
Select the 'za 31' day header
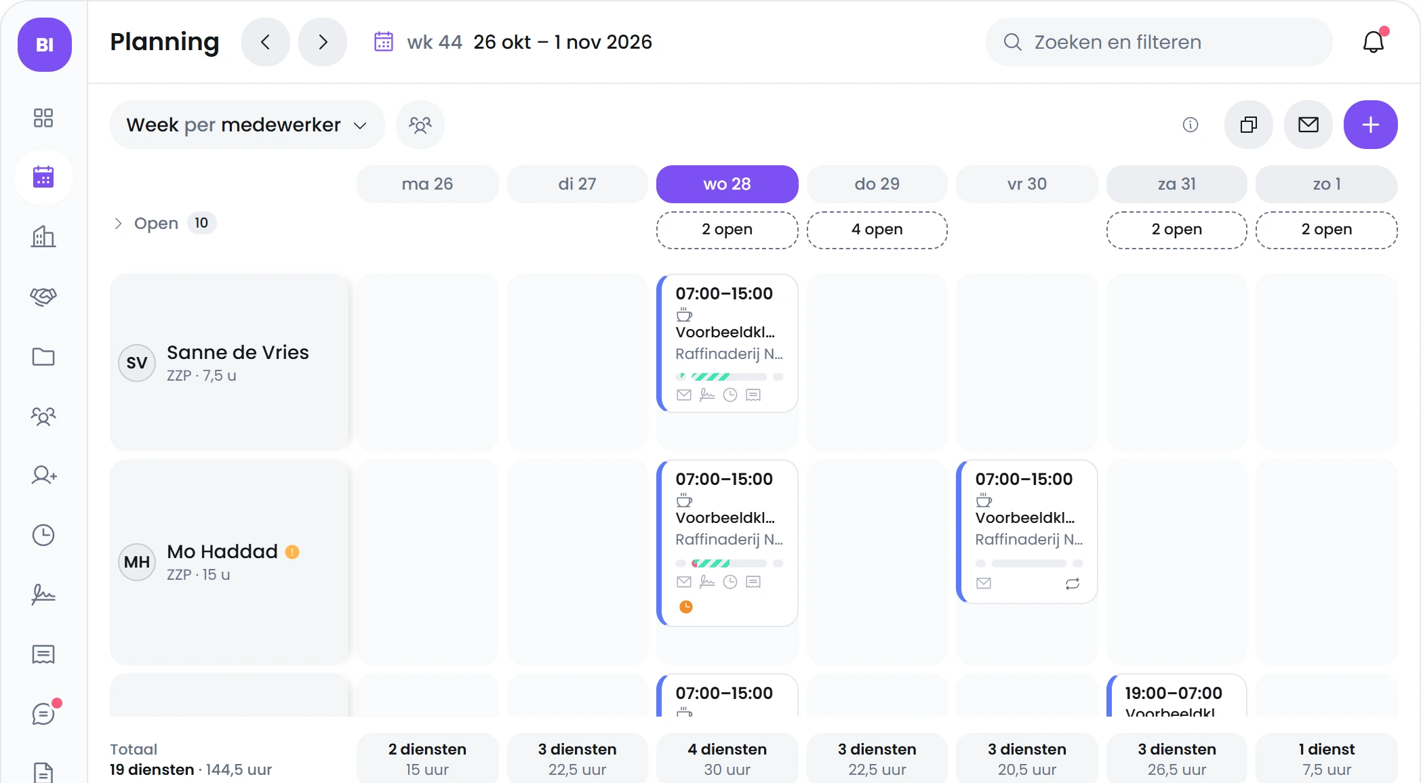[1177, 184]
